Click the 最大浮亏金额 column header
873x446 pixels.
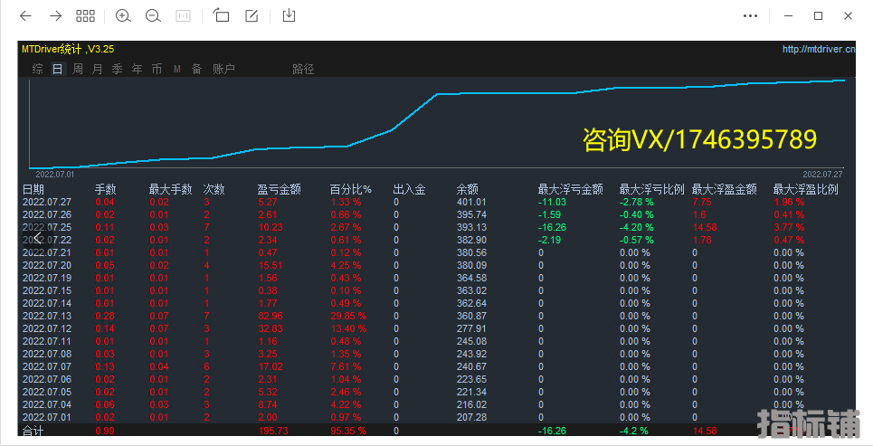pyautogui.click(x=571, y=189)
